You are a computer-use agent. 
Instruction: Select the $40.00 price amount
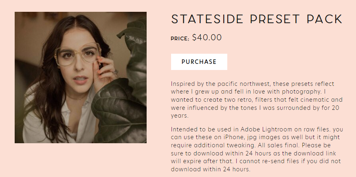tap(207, 38)
